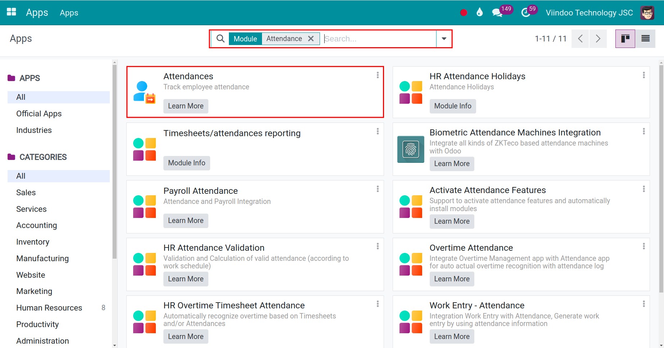Click Learn More on Overtime Attendance
Image resolution: width=664 pixels, height=348 pixels.
(452, 279)
